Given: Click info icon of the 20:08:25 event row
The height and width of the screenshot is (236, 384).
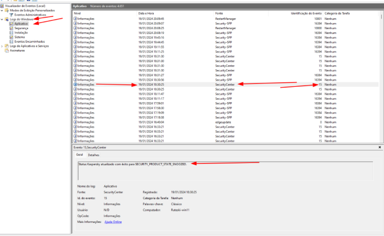Looking at the screenshot, I should coord(76,28).
